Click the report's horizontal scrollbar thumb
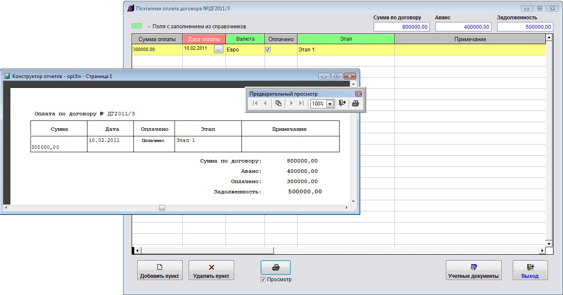The height and width of the screenshot is (295, 563). click(162, 208)
